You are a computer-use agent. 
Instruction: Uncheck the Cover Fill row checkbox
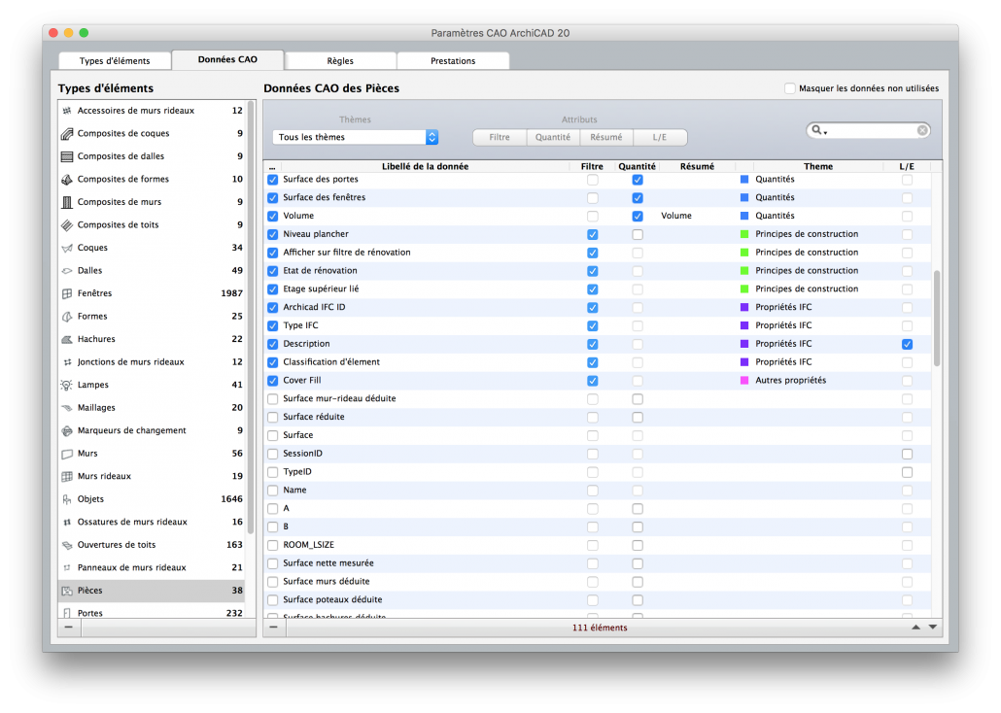(x=272, y=381)
